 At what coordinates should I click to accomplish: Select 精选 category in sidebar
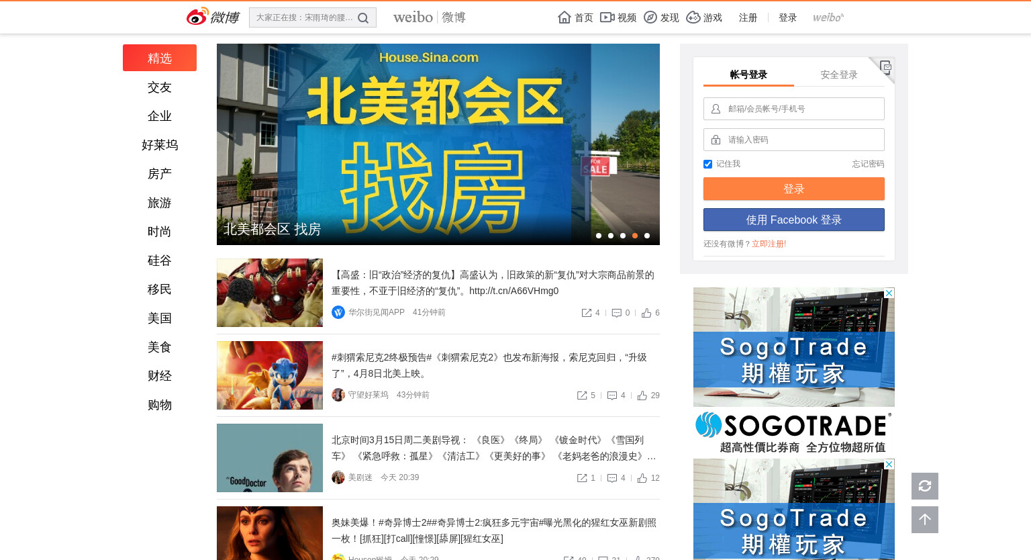(160, 58)
